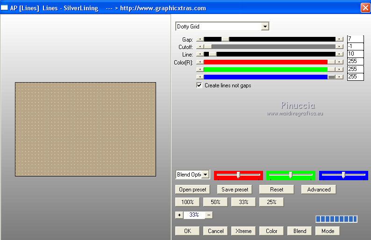Click the zoom in plus button

tap(179, 215)
